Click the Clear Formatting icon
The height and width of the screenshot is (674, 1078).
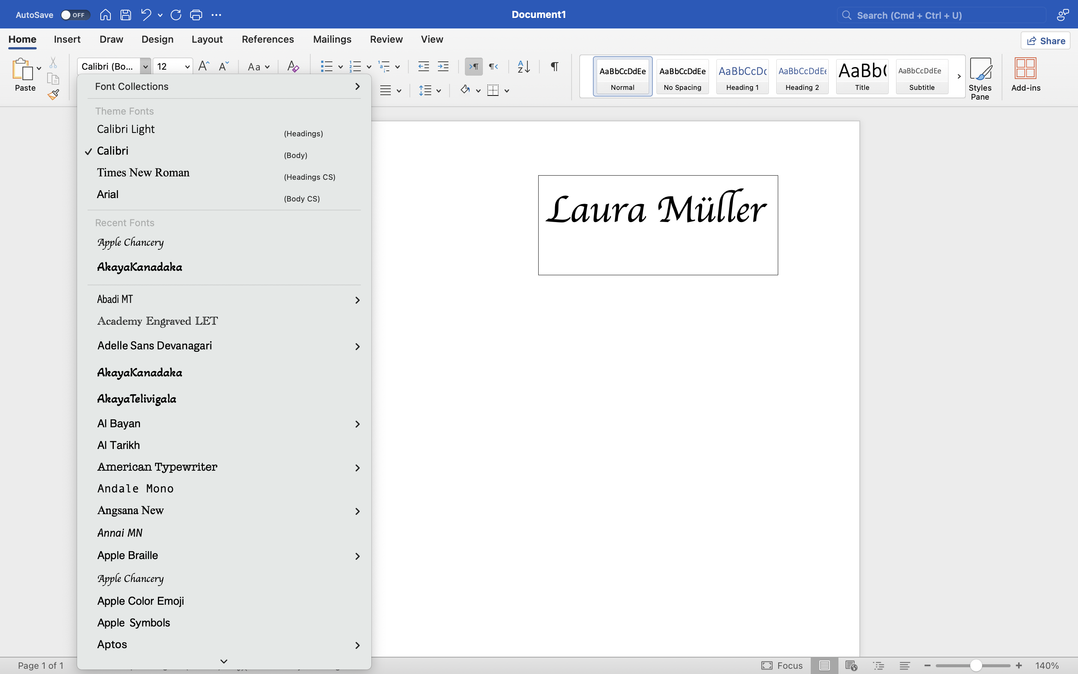click(x=293, y=66)
